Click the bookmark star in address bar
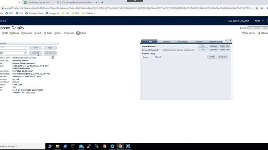Screen dimensions: 268x150 click(x=262, y=8)
